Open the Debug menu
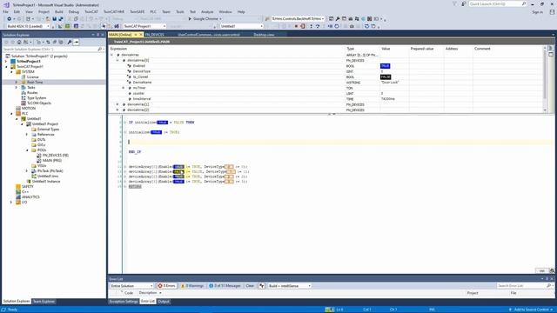 pyautogui.click(x=73, y=11)
